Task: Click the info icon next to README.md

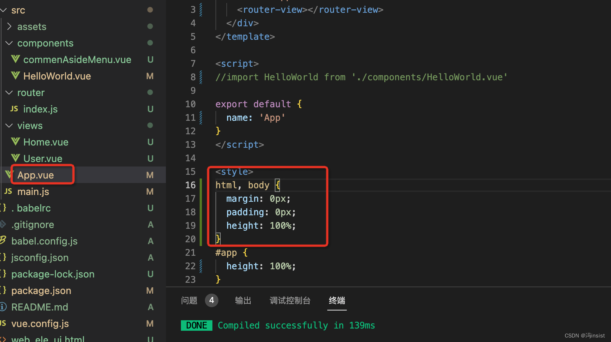Action: tap(3, 307)
